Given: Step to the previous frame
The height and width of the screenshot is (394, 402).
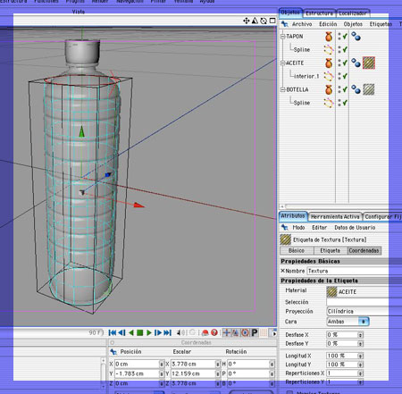Looking at the screenshot, I should pyautogui.click(x=121, y=332).
